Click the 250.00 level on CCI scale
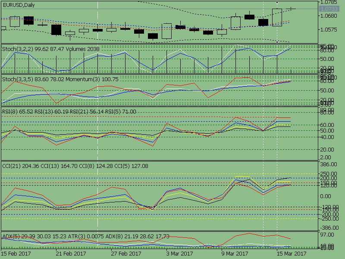Viewport: 345px width, 259px height. pyautogui.click(x=329, y=174)
